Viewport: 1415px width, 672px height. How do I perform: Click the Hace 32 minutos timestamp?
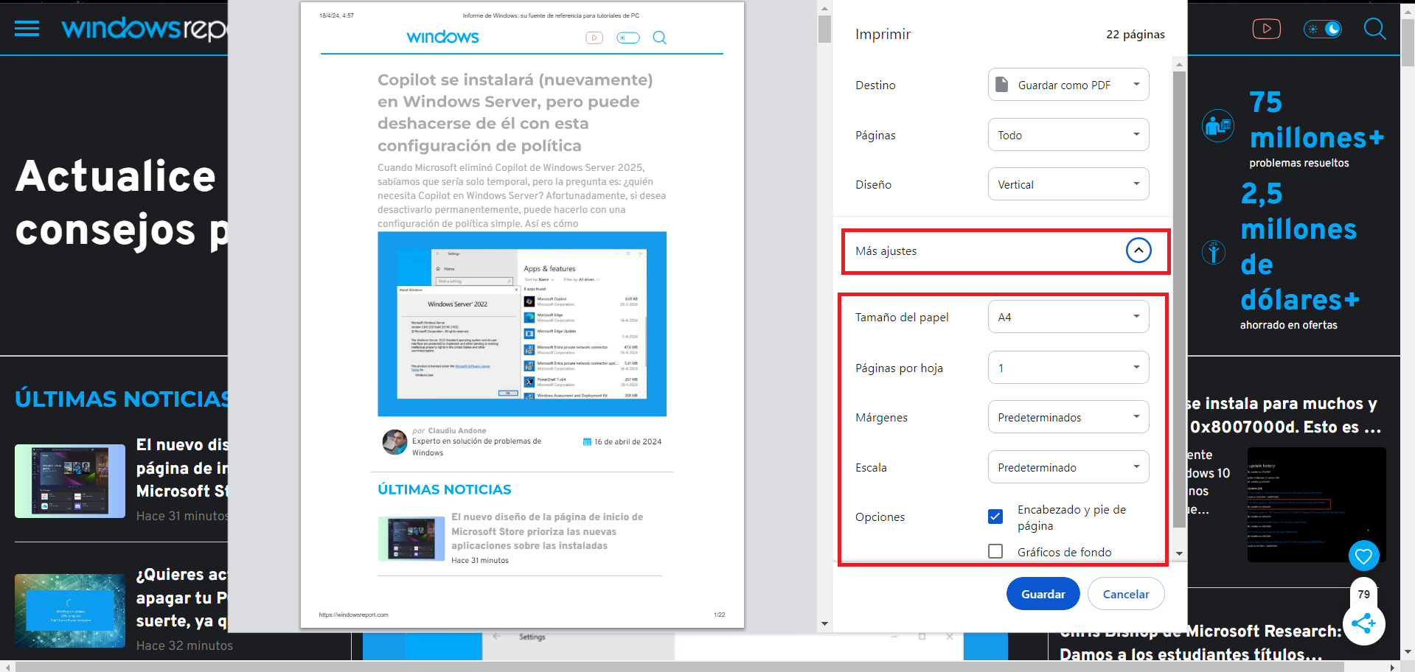click(184, 645)
